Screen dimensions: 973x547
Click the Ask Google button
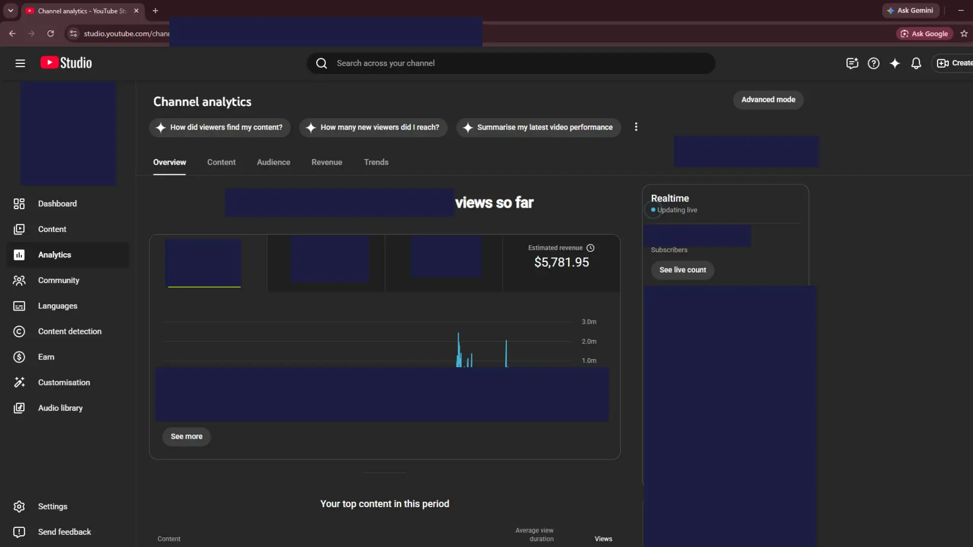pyautogui.click(x=924, y=33)
